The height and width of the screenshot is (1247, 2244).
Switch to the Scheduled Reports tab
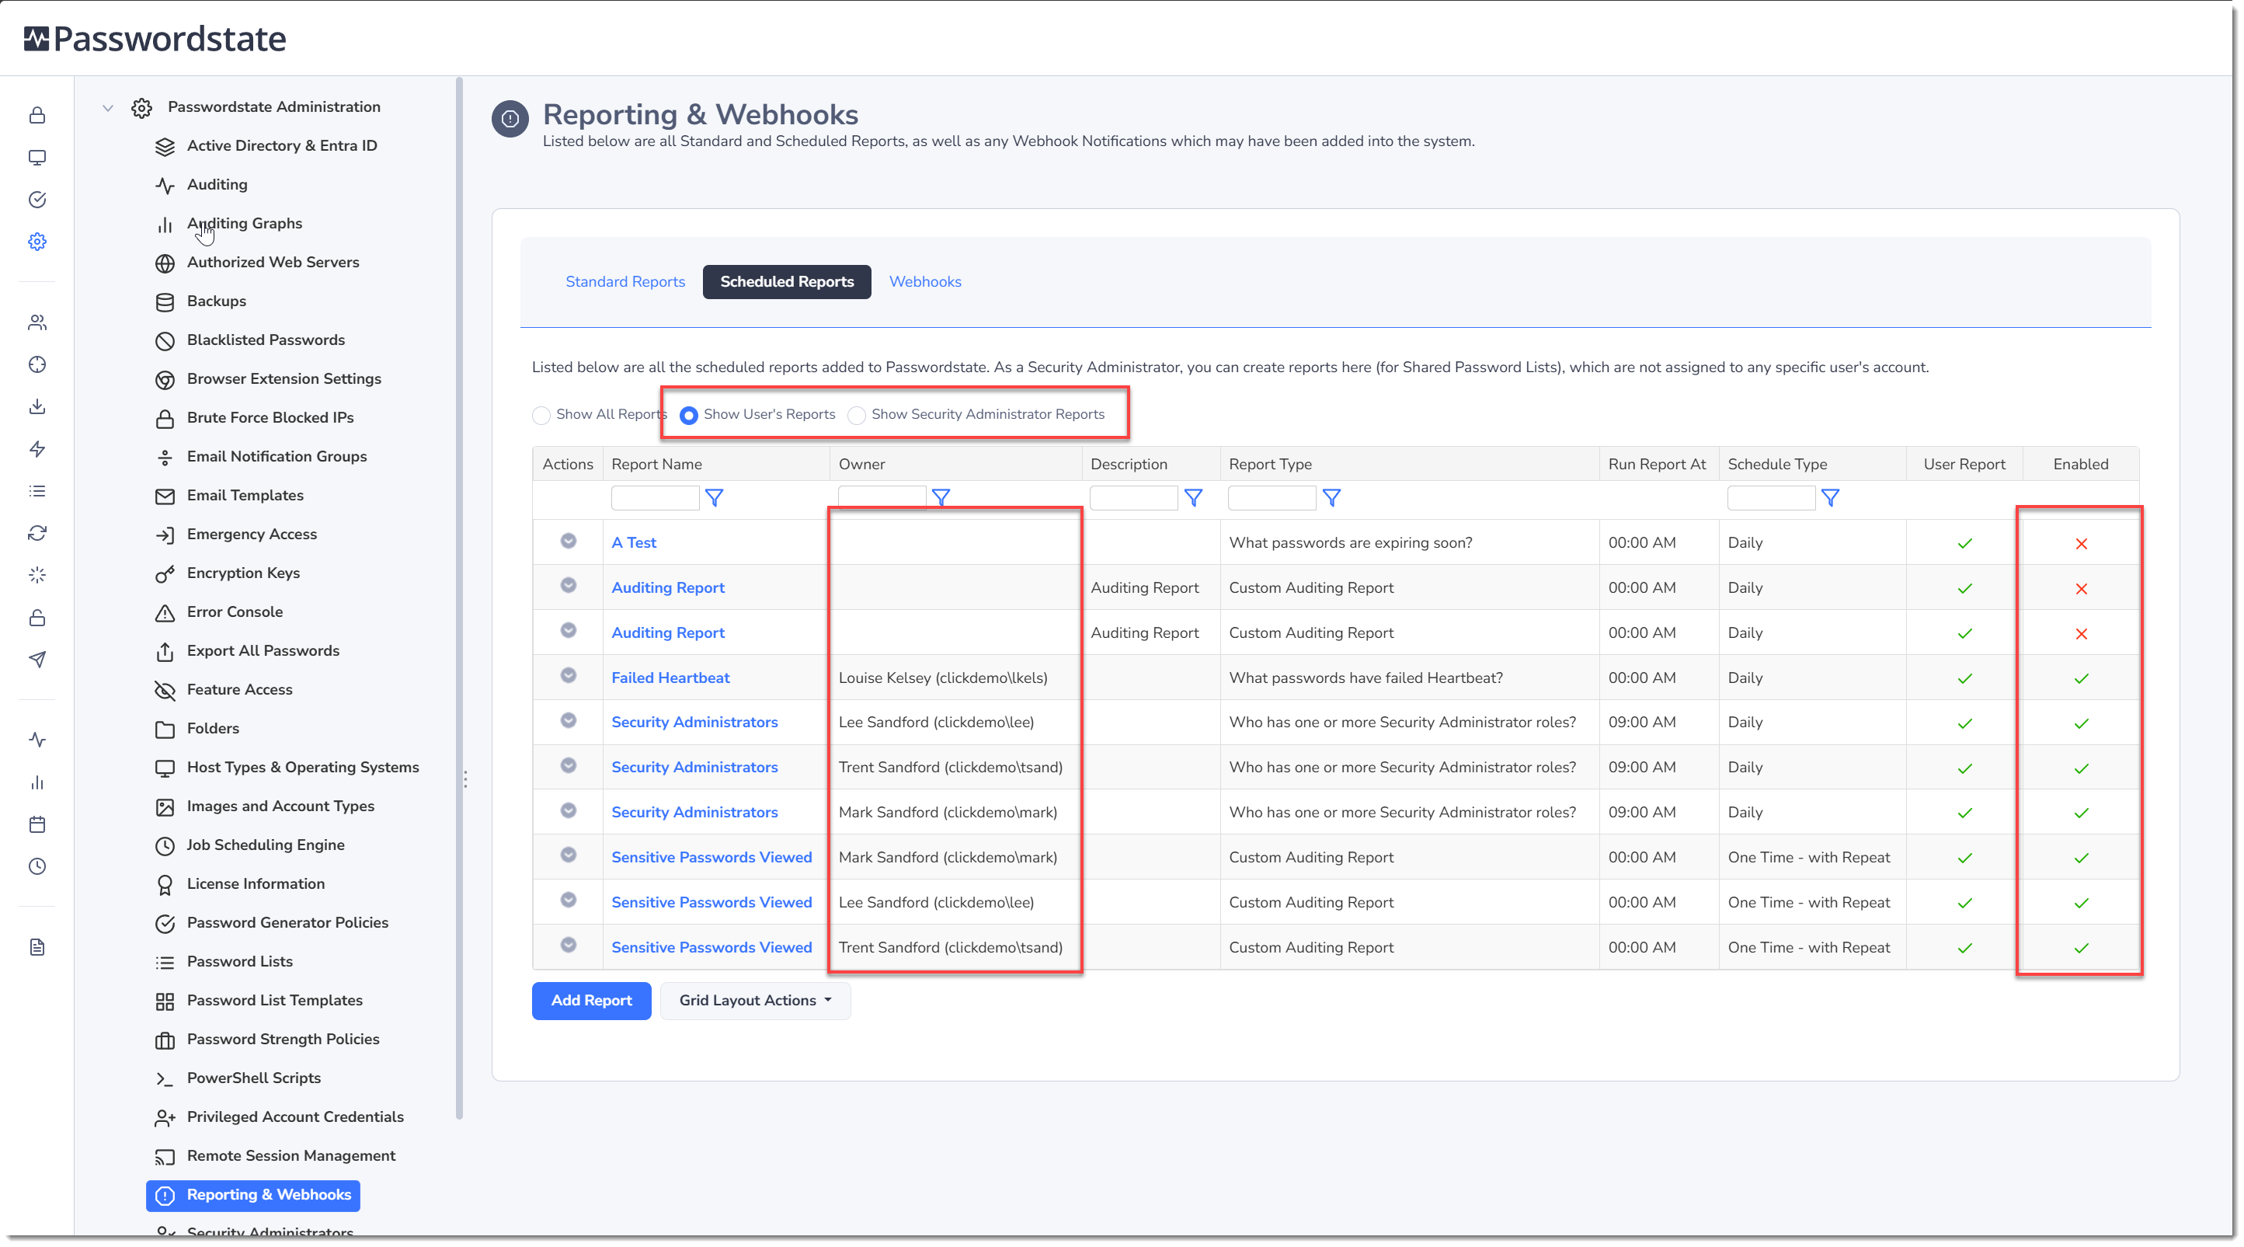[x=787, y=281]
